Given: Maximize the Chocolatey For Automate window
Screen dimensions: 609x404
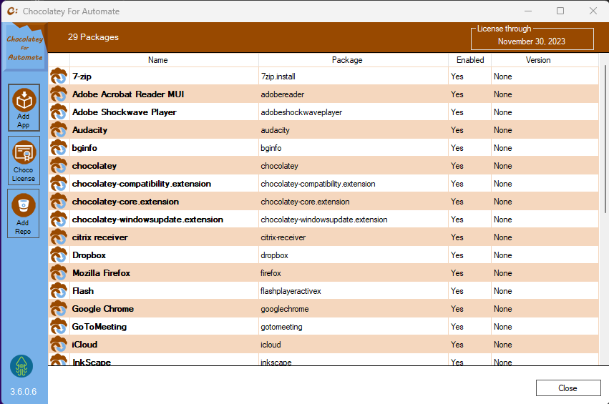Looking at the screenshot, I should 560,11.
